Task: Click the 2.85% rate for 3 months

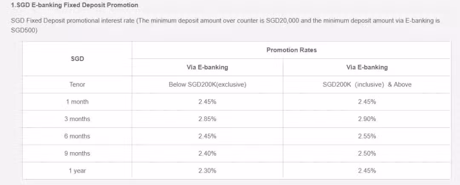Action: [207, 119]
